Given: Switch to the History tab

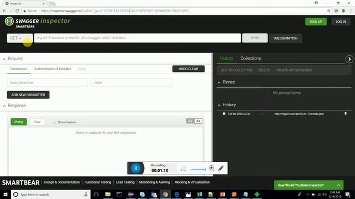Looking at the screenshot, I should pos(226,58).
